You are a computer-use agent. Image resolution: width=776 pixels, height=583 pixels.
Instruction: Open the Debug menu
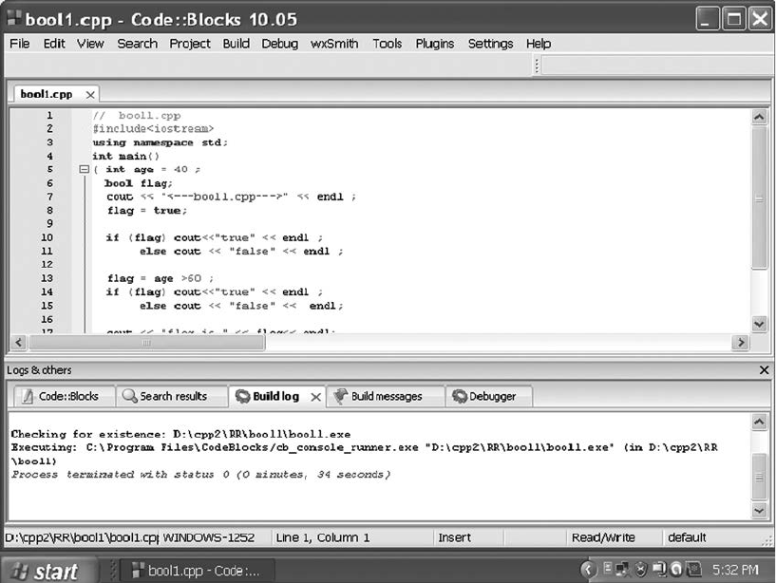pos(279,44)
